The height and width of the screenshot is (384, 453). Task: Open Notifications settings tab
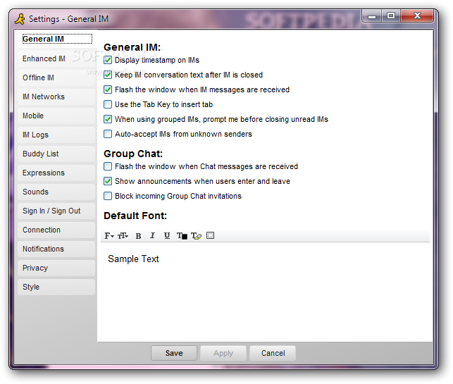(56, 249)
